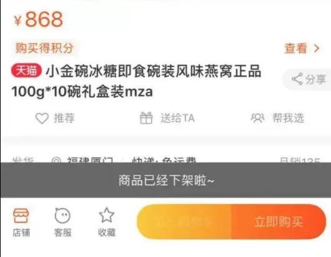The height and width of the screenshot is (257, 331).
Task: Click the 帮我选 people icon
Action: [x=257, y=118]
